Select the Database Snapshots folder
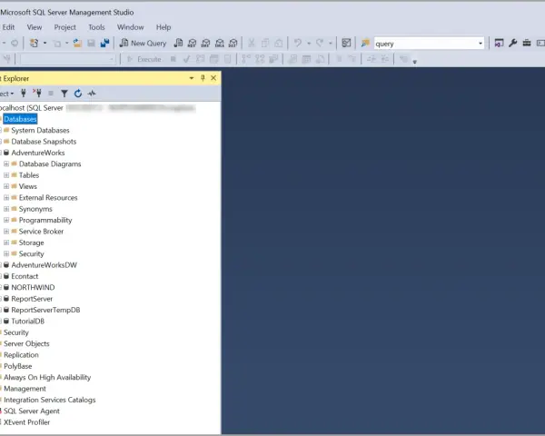Viewport: 545px width, 436px height. [x=44, y=142]
